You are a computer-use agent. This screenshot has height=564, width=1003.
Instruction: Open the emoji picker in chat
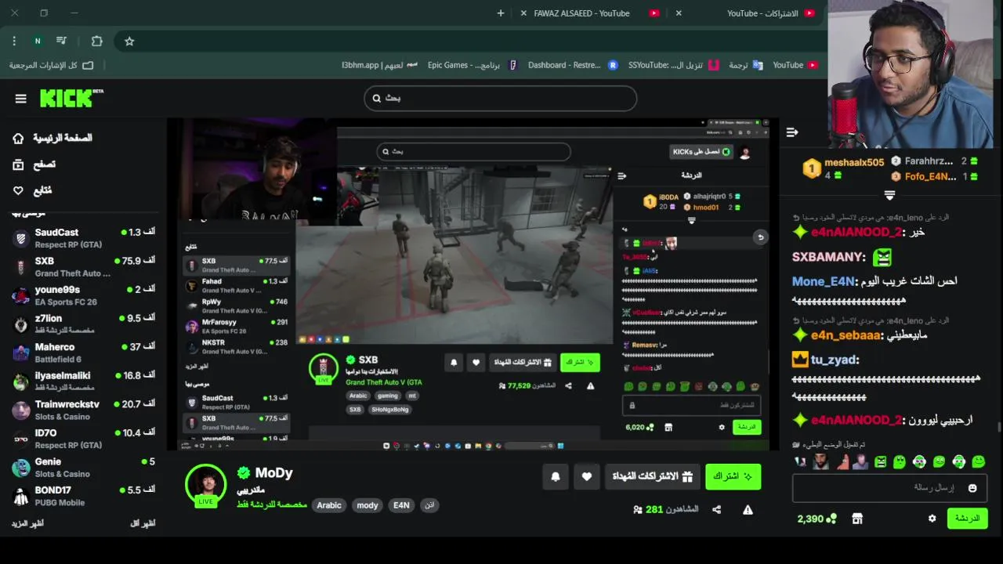pos(972,488)
